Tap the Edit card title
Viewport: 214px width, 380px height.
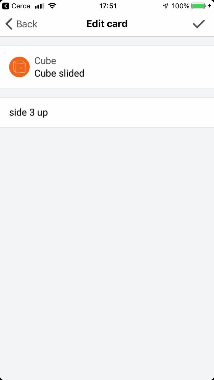(x=107, y=24)
